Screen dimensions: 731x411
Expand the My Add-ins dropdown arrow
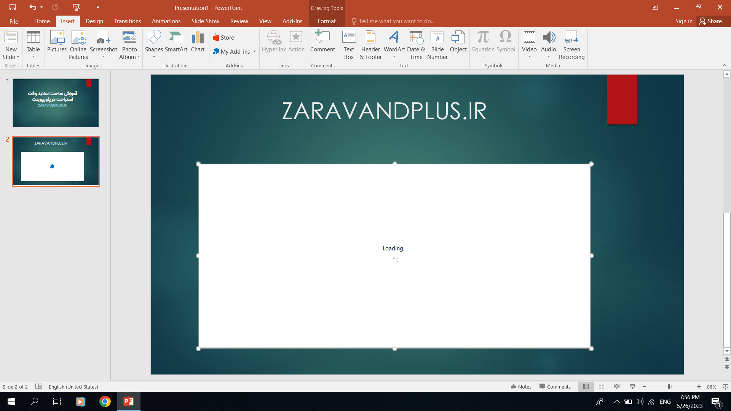tap(255, 51)
